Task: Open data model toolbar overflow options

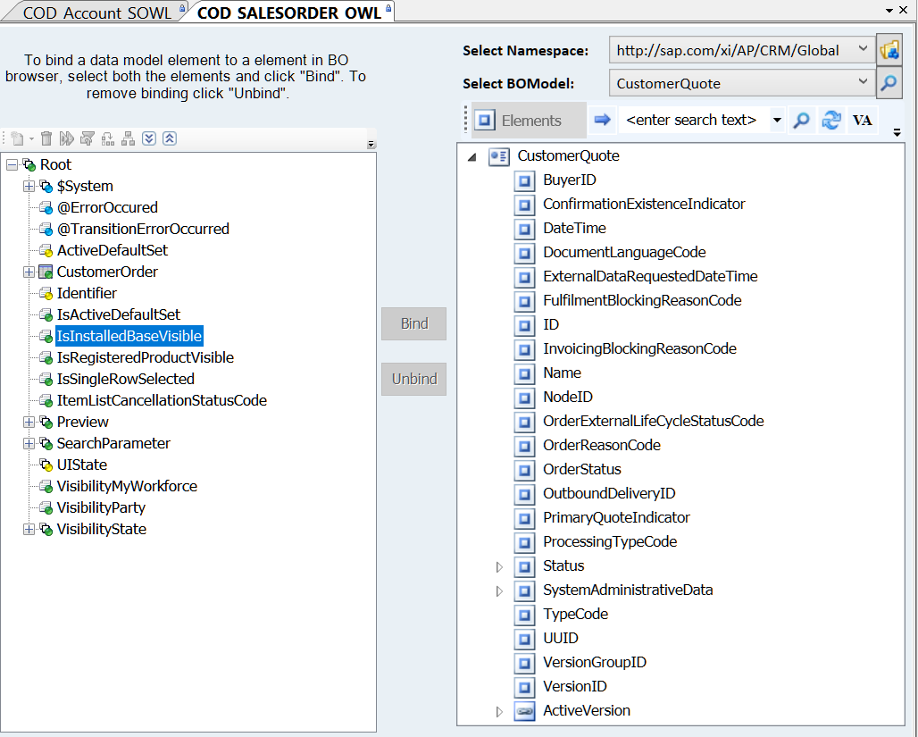Action: (371, 144)
